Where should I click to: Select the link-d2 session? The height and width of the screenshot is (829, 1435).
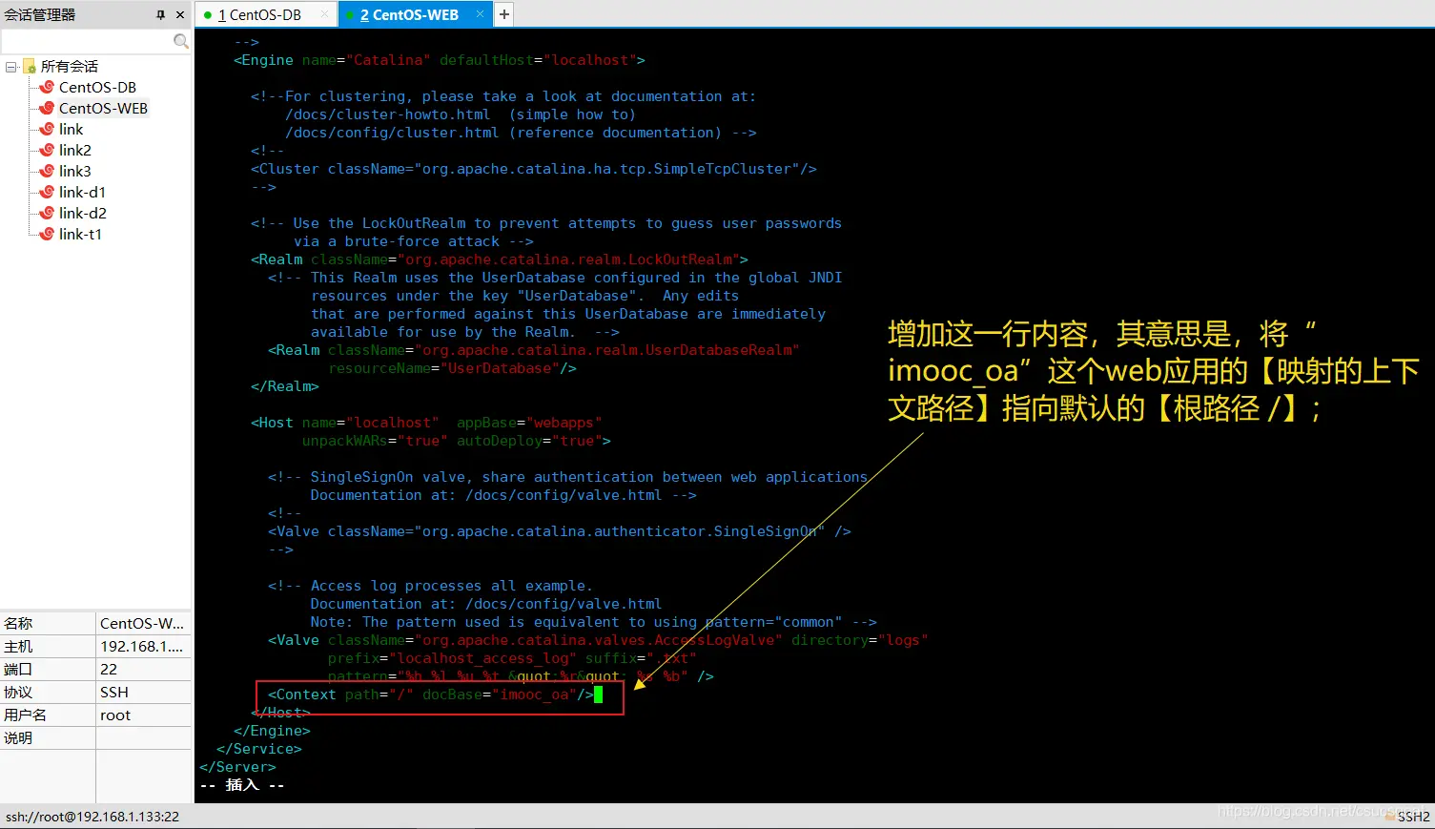coord(83,214)
